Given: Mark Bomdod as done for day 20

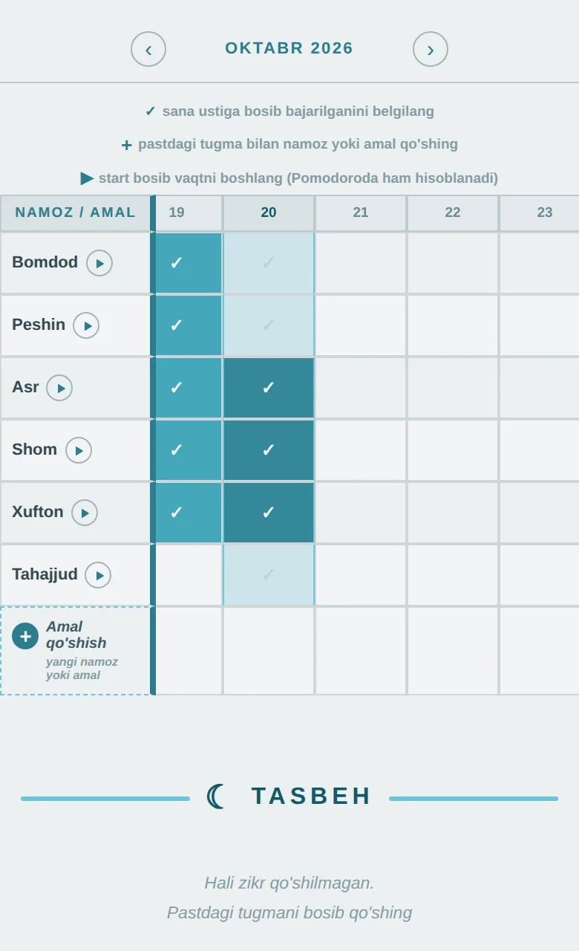Looking at the screenshot, I should 269,263.
